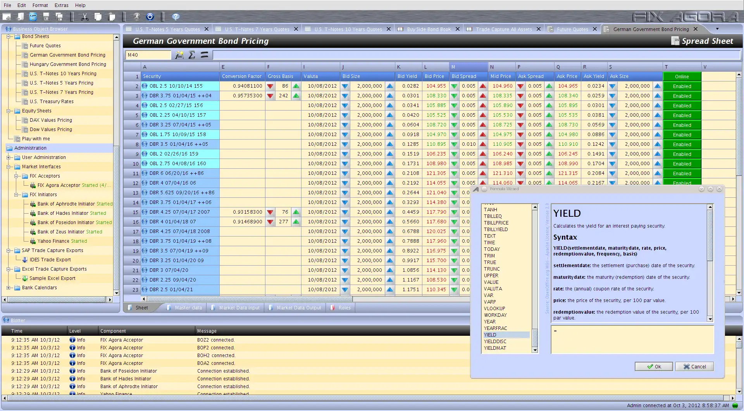Image resolution: width=744 pixels, height=411 pixels.
Task: Click the cell reference box showing M40
Action: point(148,55)
